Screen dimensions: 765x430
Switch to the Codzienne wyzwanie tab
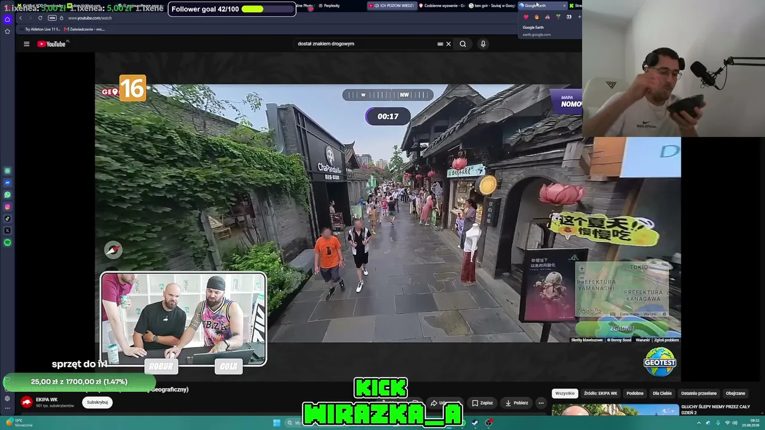point(442,5)
